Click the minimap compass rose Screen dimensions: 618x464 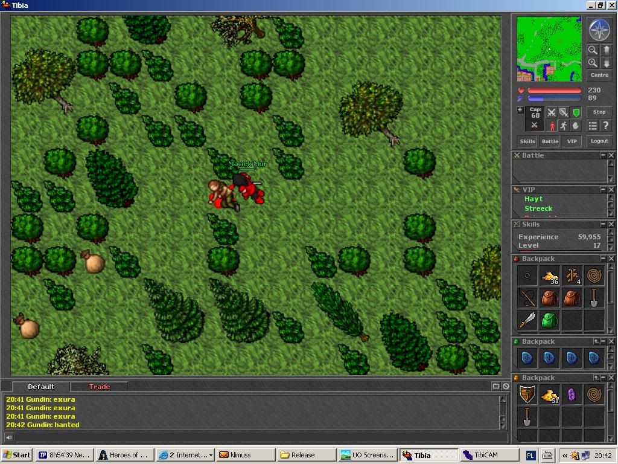click(x=599, y=30)
